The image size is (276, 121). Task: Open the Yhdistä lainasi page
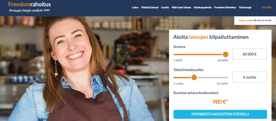(x=150, y=7)
